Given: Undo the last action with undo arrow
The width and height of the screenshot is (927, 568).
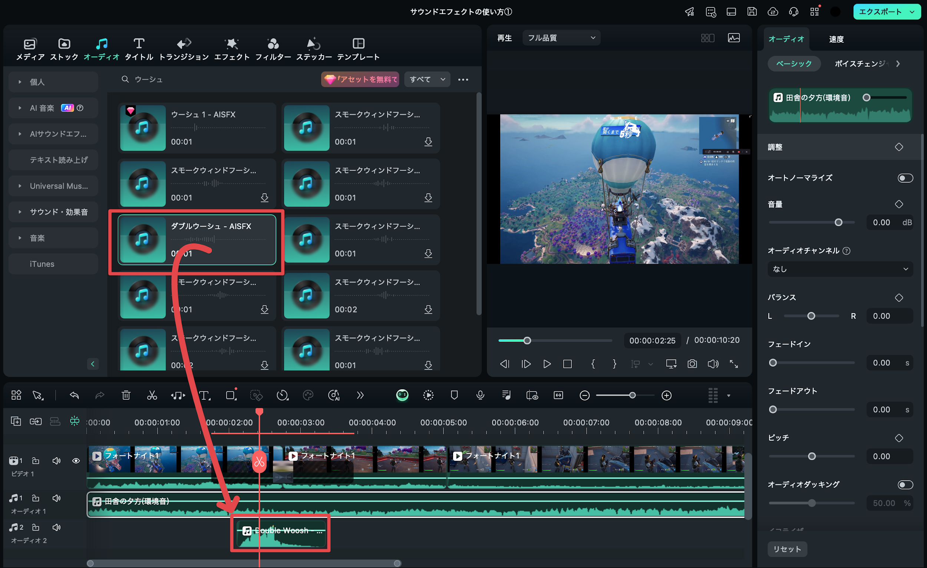Looking at the screenshot, I should [74, 395].
